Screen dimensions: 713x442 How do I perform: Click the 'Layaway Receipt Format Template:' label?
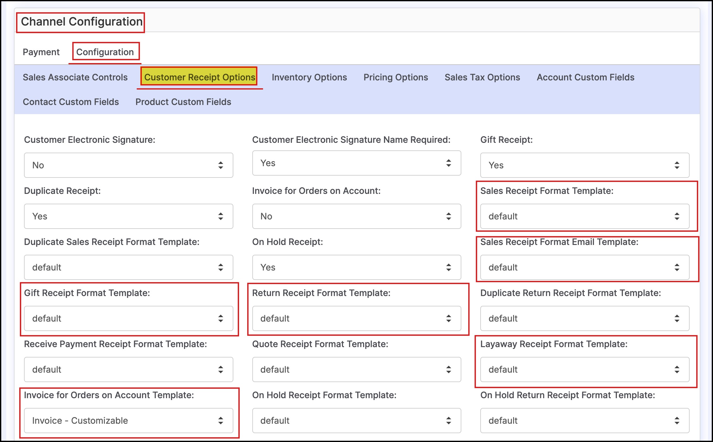tap(554, 344)
